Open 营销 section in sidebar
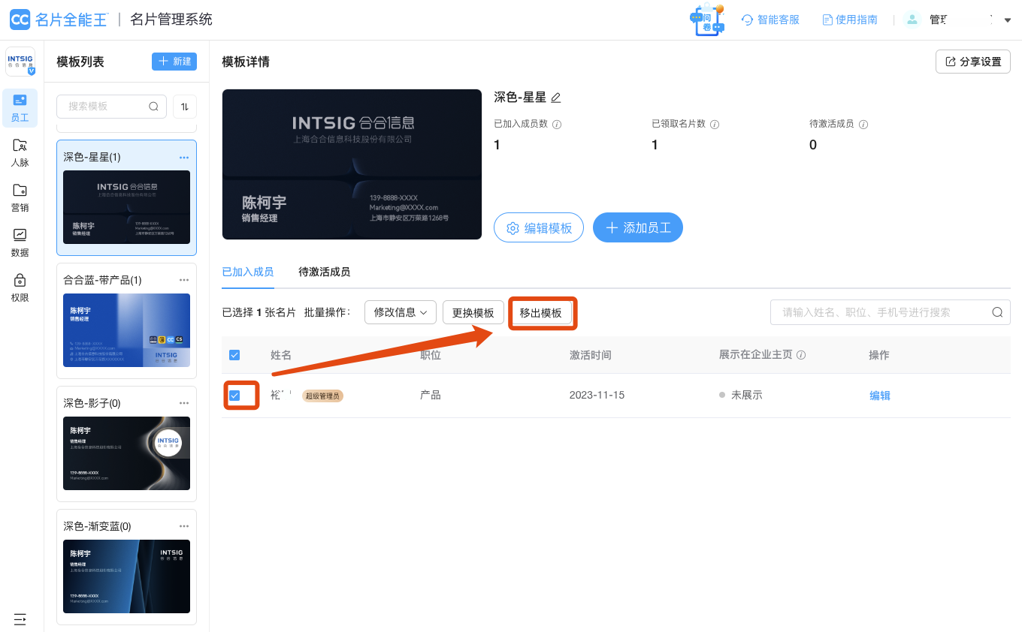The height and width of the screenshot is (632, 1022). [20, 197]
